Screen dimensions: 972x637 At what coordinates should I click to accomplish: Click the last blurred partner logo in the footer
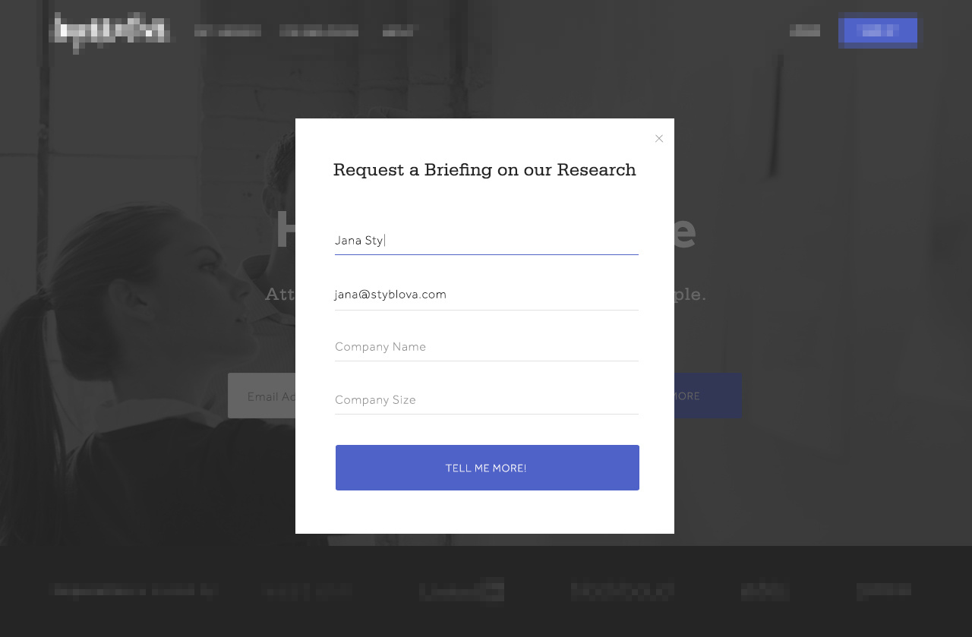pyautogui.click(x=884, y=591)
